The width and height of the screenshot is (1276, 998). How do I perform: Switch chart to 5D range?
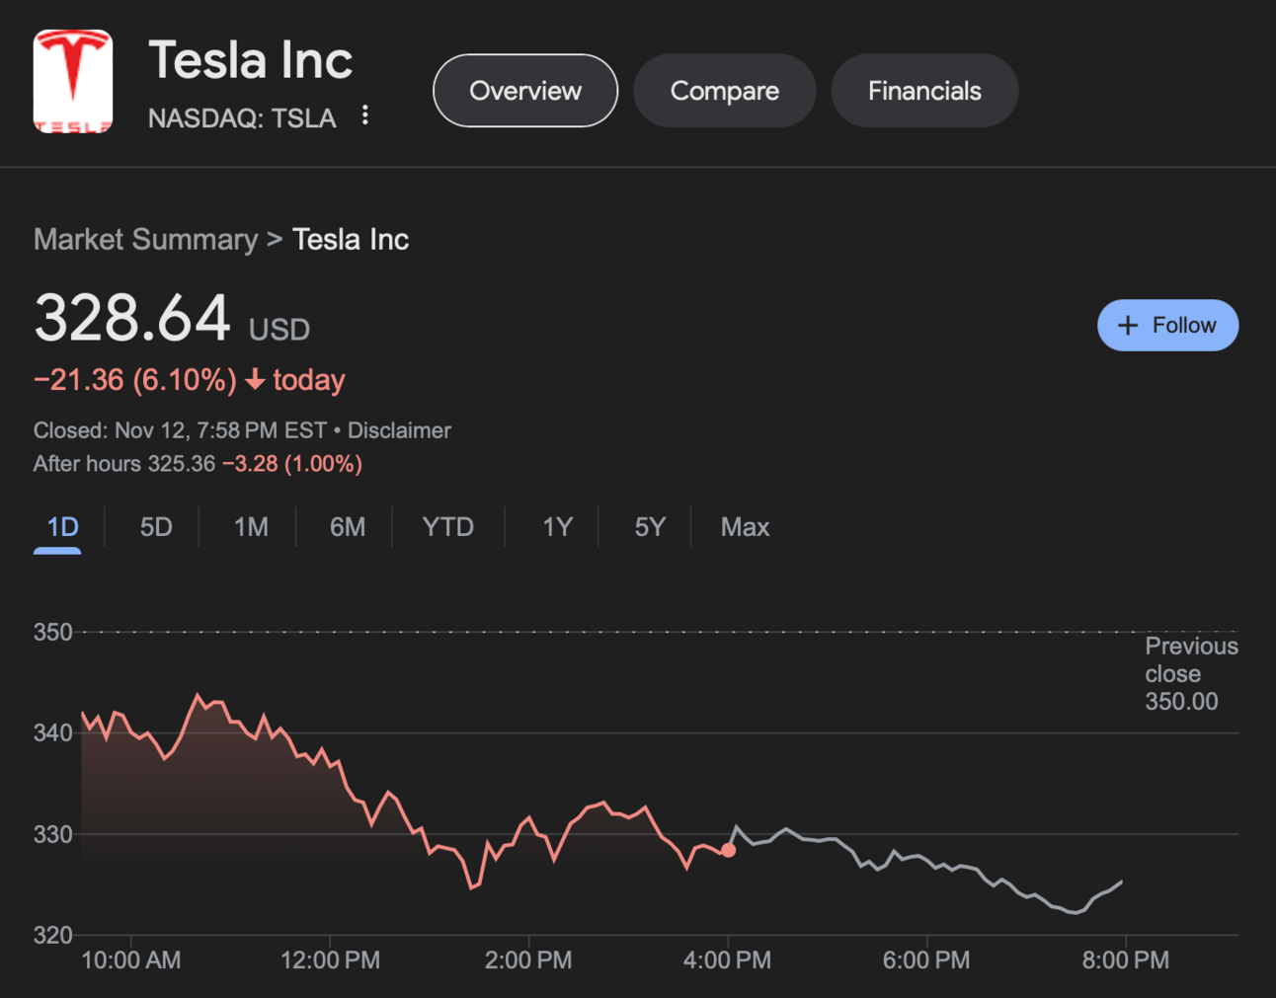click(x=156, y=527)
